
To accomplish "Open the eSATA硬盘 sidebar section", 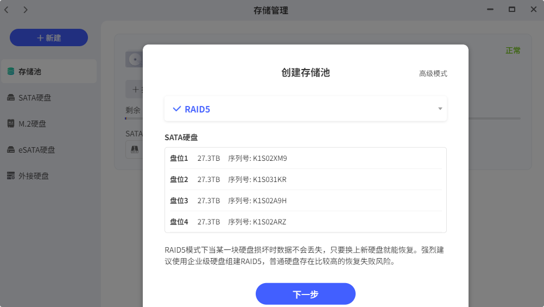I will click(x=37, y=150).
